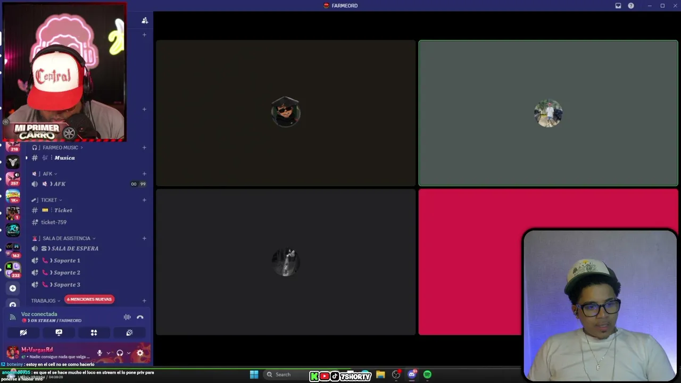Open File Explorer from the taskbar
The width and height of the screenshot is (681, 383).
click(x=380, y=374)
